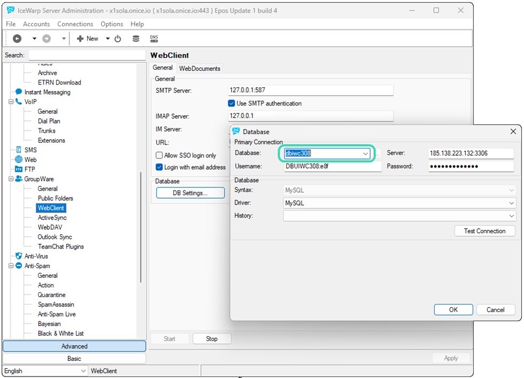Open the History dropdown
Screen dimensions: 524x378
[x=511, y=216]
